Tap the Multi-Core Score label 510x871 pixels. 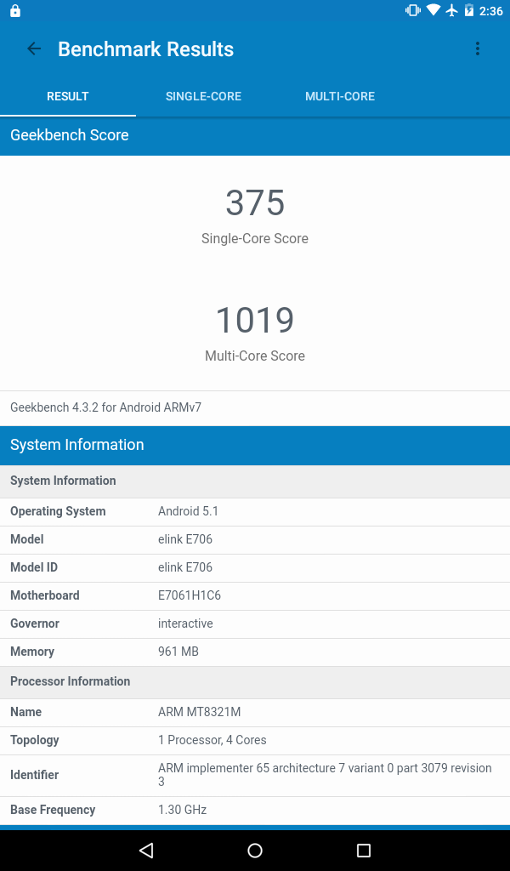point(255,356)
